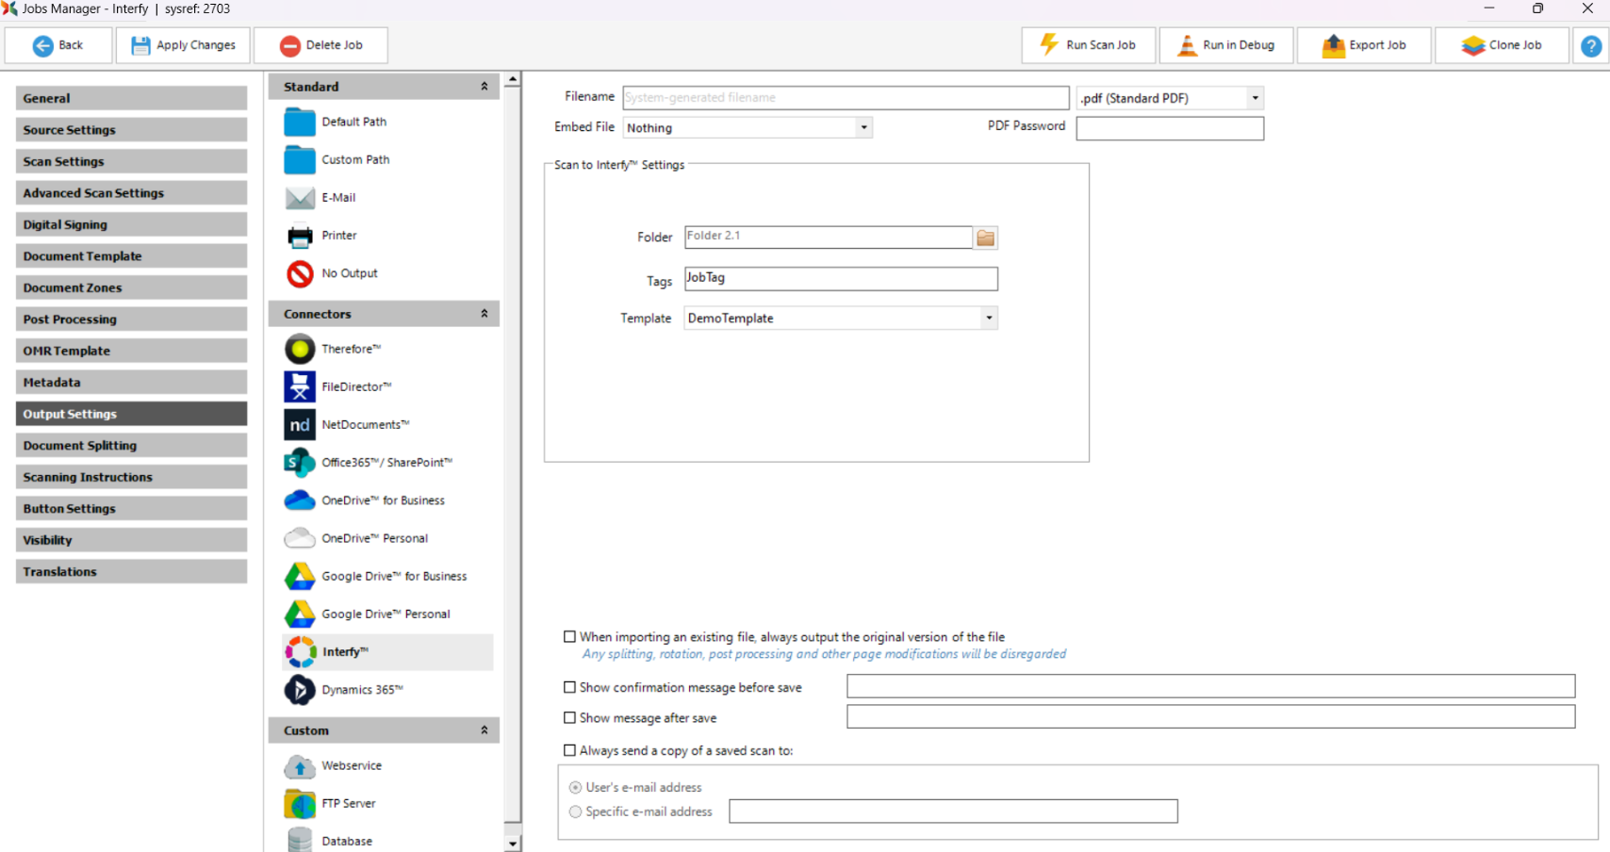The width and height of the screenshot is (1610, 852).
Task: Enable Show confirmation message before save
Action: tap(569, 688)
